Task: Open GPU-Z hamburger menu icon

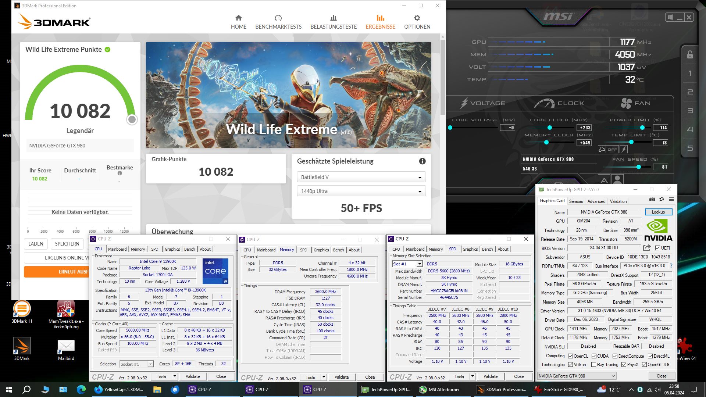Action: tap(671, 199)
